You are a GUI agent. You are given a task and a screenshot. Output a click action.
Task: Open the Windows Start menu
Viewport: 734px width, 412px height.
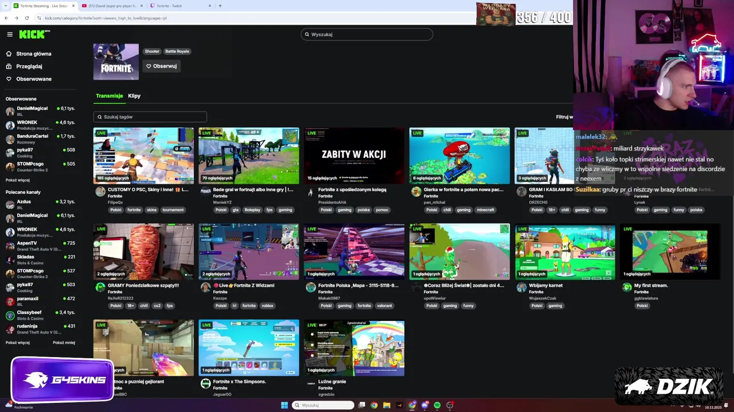(x=284, y=405)
